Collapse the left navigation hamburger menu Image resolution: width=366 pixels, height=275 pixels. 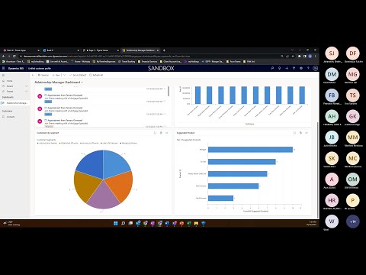coord(3,75)
